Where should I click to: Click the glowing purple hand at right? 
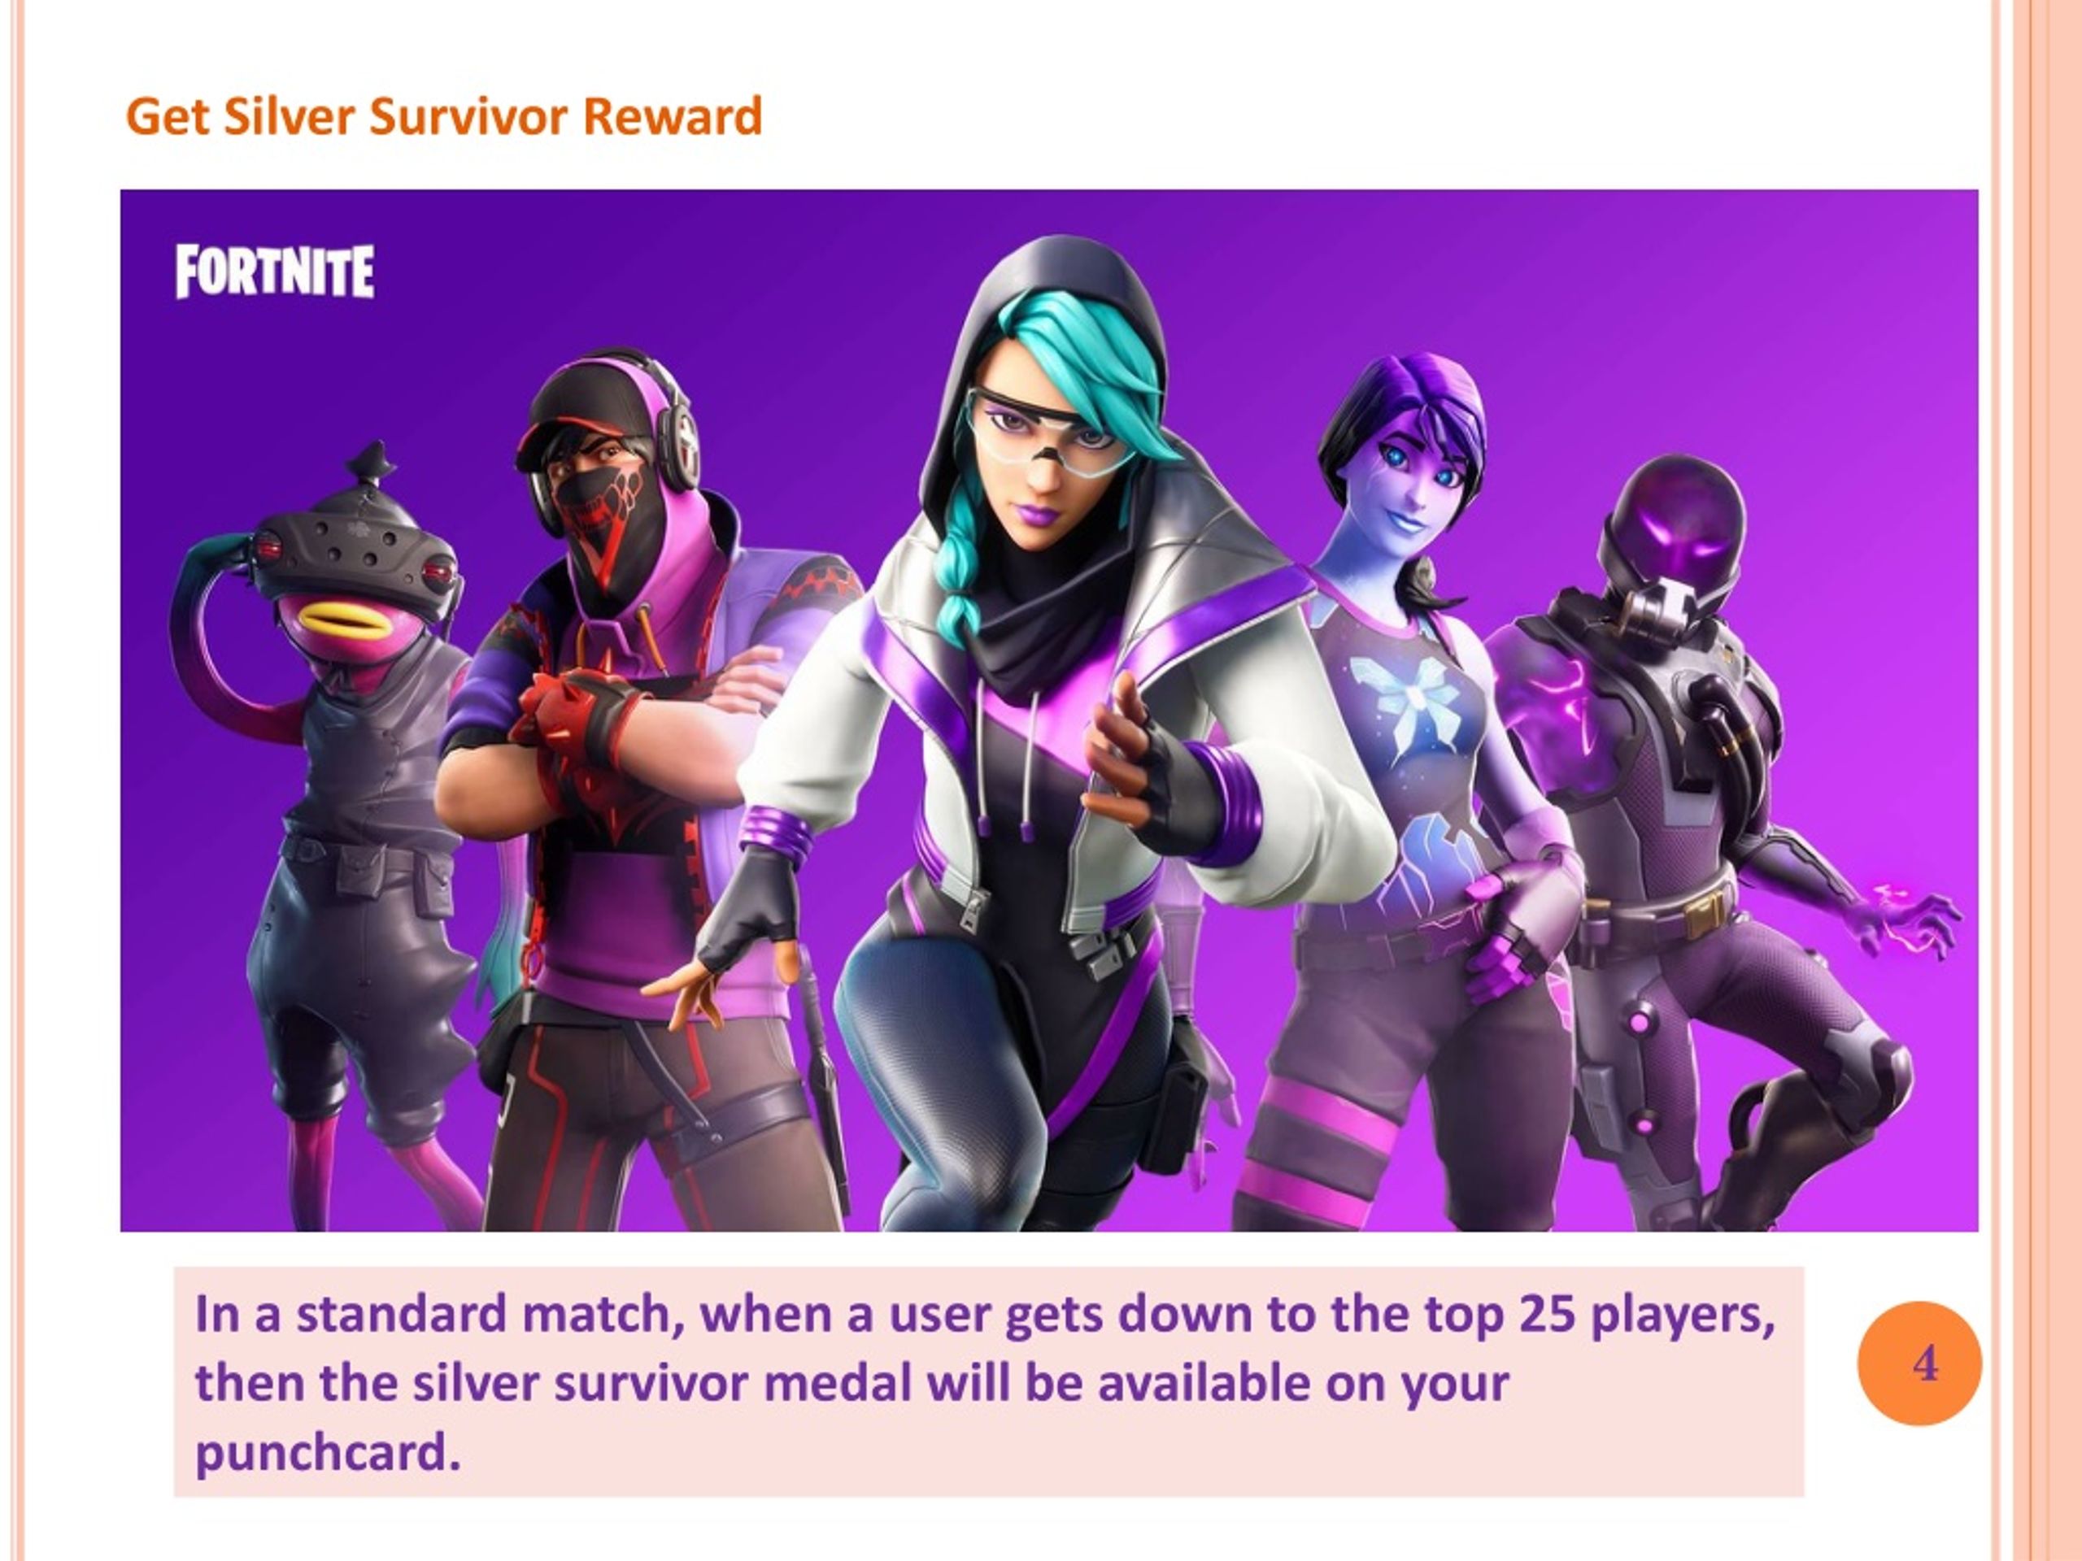[x=1910, y=917]
